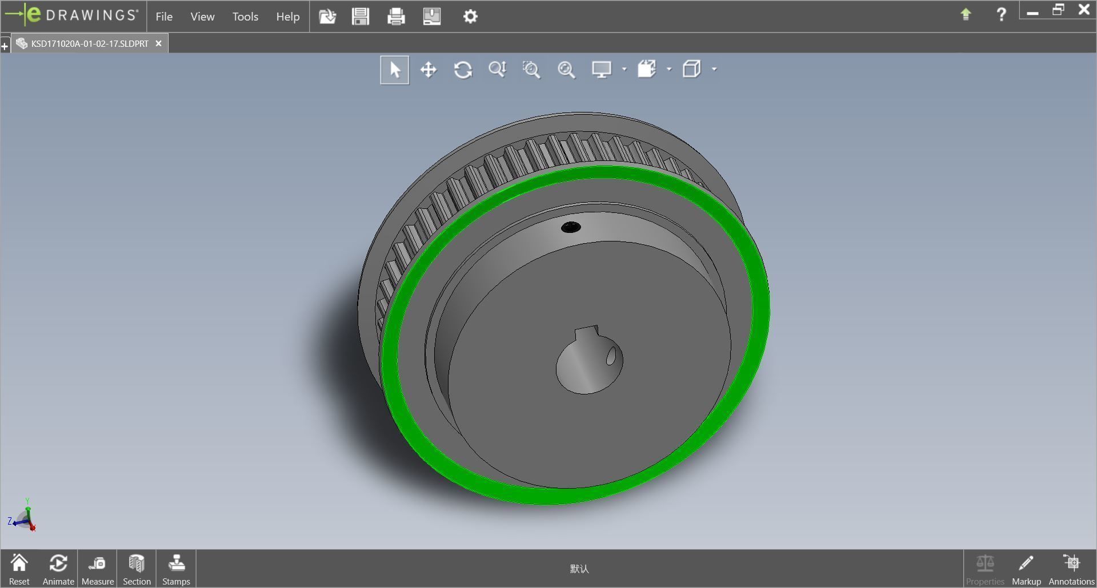The width and height of the screenshot is (1097, 588).
Task: Open the Markup panel
Action: pos(1026,569)
